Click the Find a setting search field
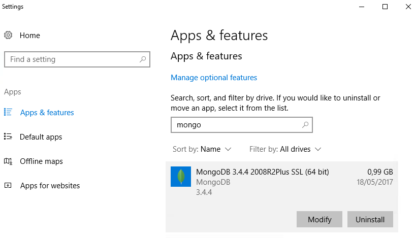The height and width of the screenshot is (238, 415). coord(77,59)
